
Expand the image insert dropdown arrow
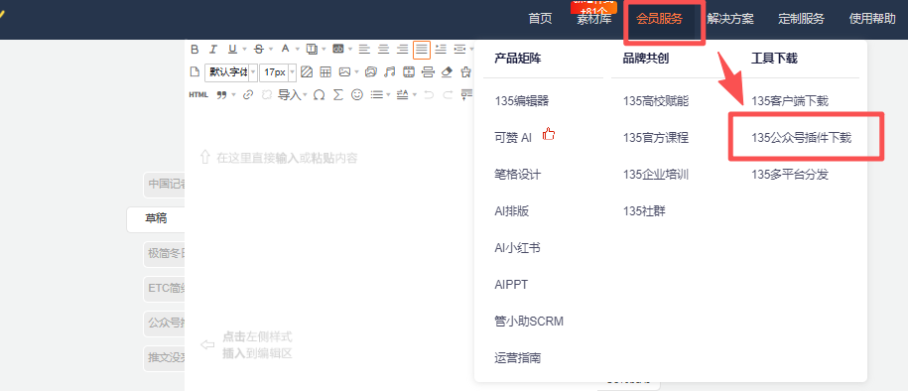356,71
